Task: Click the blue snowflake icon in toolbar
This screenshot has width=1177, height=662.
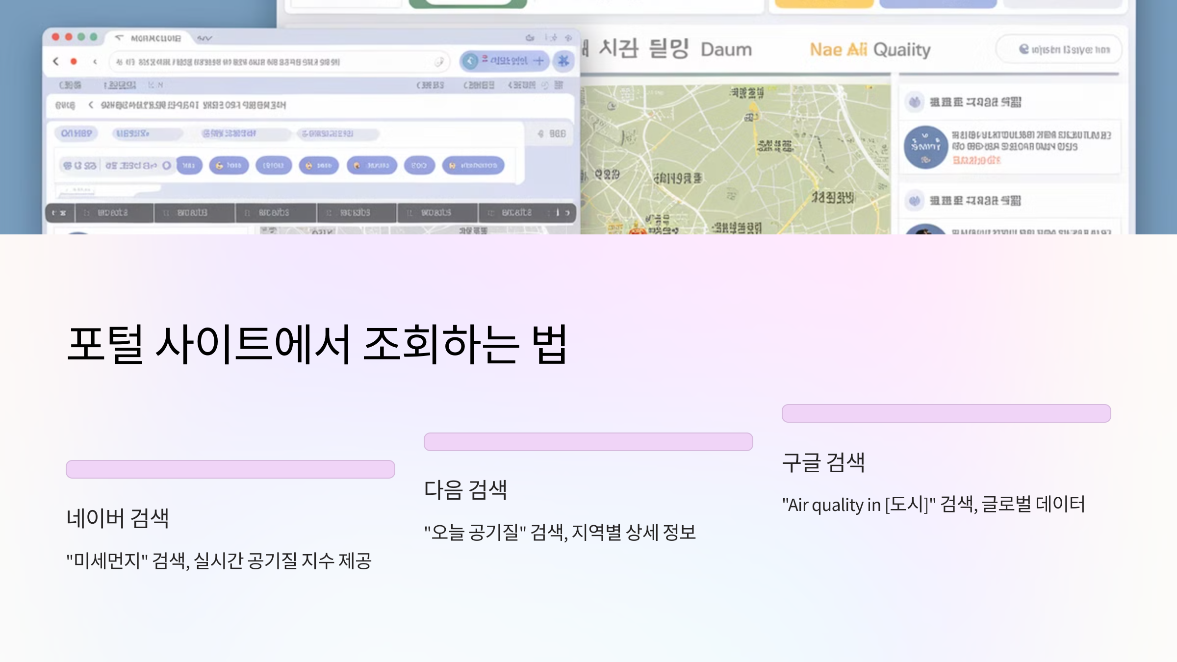Action: coord(563,61)
